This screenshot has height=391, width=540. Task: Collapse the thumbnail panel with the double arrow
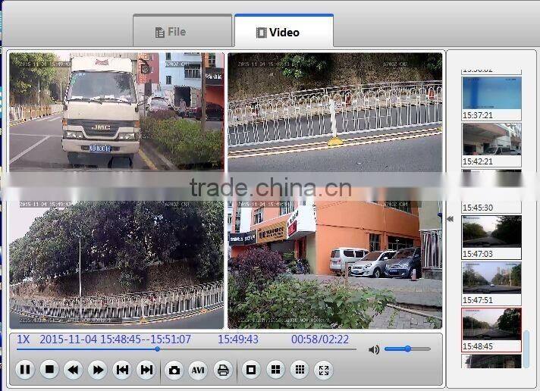click(450, 219)
